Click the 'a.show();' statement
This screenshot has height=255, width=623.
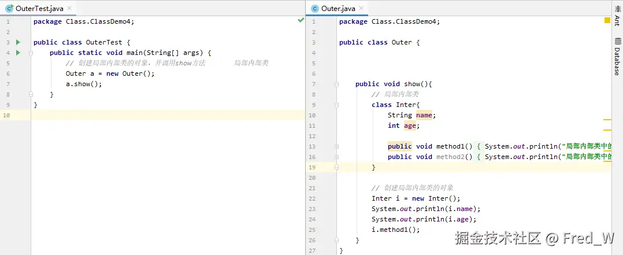coord(84,84)
